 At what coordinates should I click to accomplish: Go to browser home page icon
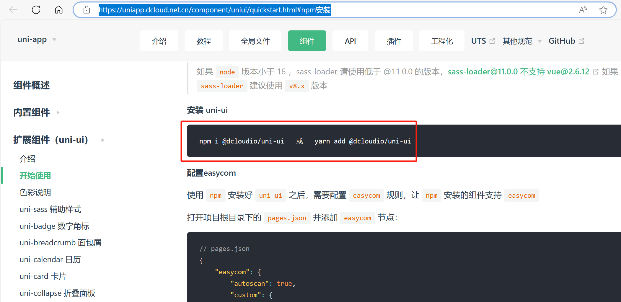click(59, 10)
